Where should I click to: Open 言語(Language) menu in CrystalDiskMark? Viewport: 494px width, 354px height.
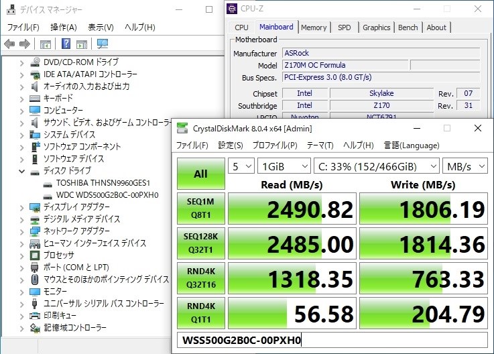coord(412,145)
